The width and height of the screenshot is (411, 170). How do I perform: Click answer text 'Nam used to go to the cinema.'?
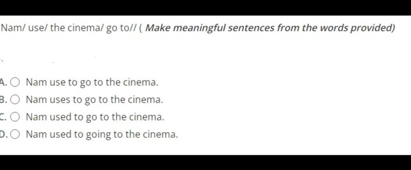pos(95,117)
